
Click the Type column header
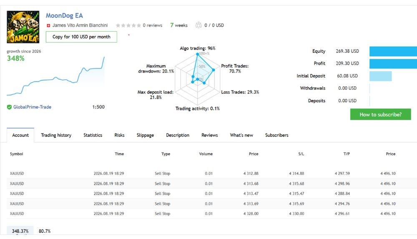click(166, 154)
